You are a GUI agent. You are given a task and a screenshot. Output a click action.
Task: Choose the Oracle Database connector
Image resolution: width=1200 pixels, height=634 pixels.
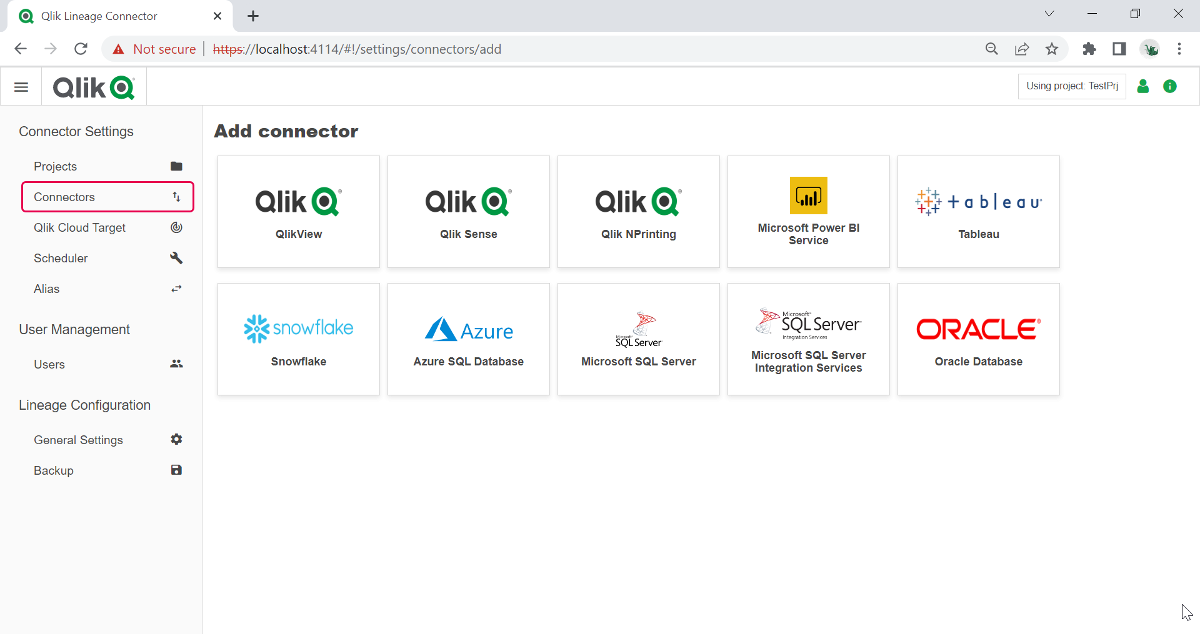click(978, 339)
